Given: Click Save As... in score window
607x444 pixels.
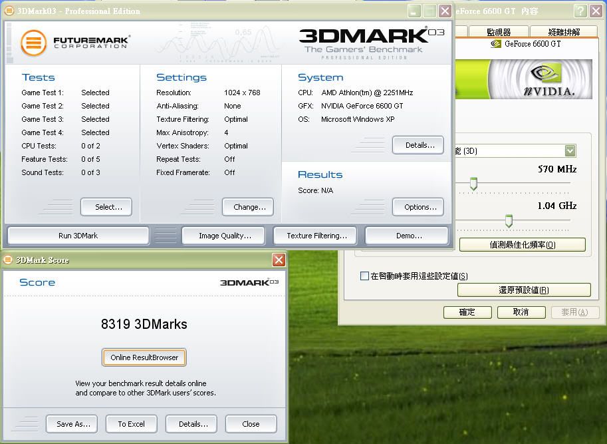Looking at the screenshot, I should 72,424.
